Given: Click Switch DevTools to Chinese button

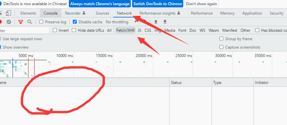Looking at the screenshot, I should tap(158, 4).
